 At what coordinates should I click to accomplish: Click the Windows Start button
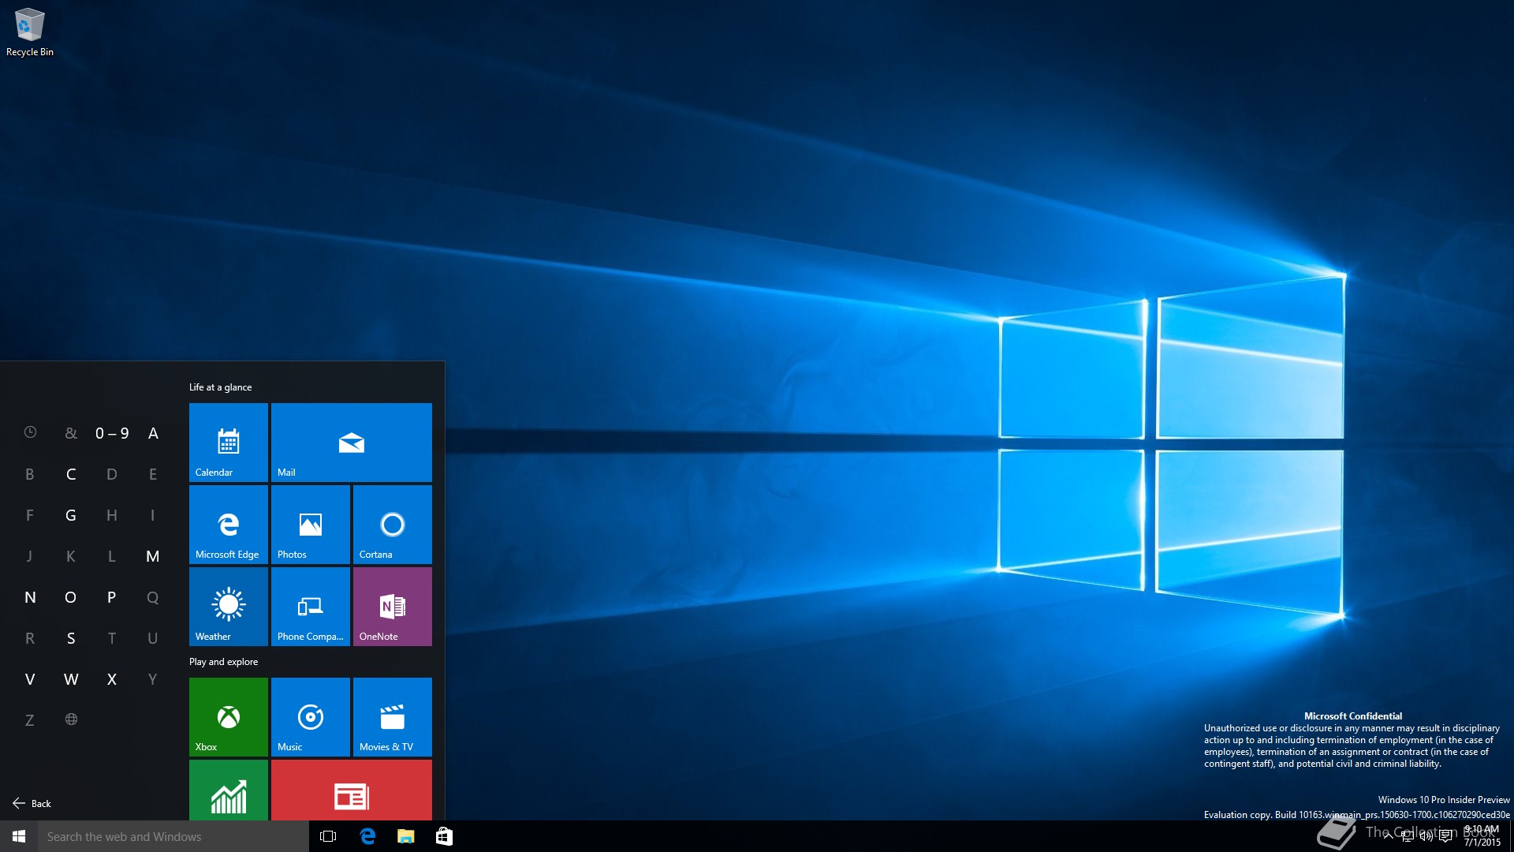click(x=19, y=836)
